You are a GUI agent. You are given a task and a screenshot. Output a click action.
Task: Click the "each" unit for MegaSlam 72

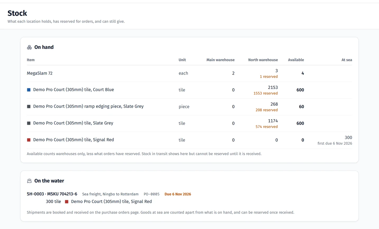(x=183, y=73)
